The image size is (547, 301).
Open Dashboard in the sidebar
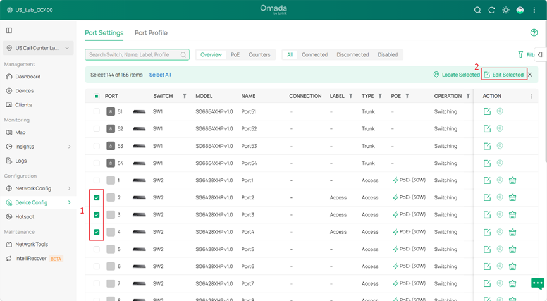pyautogui.click(x=28, y=77)
